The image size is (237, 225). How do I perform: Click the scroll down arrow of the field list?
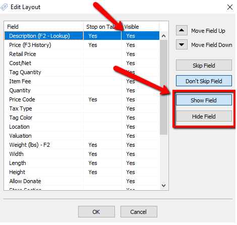click(x=163, y=185)
